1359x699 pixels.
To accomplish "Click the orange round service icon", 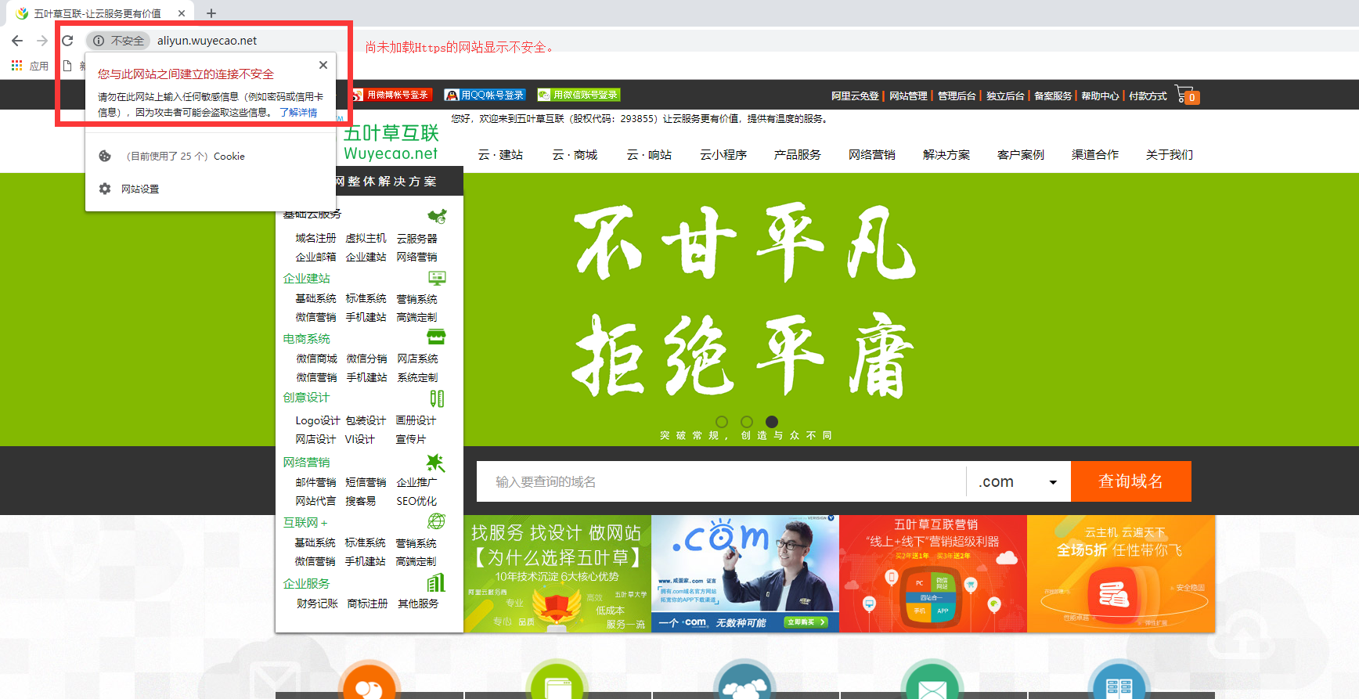I will [x=369, y=680].
